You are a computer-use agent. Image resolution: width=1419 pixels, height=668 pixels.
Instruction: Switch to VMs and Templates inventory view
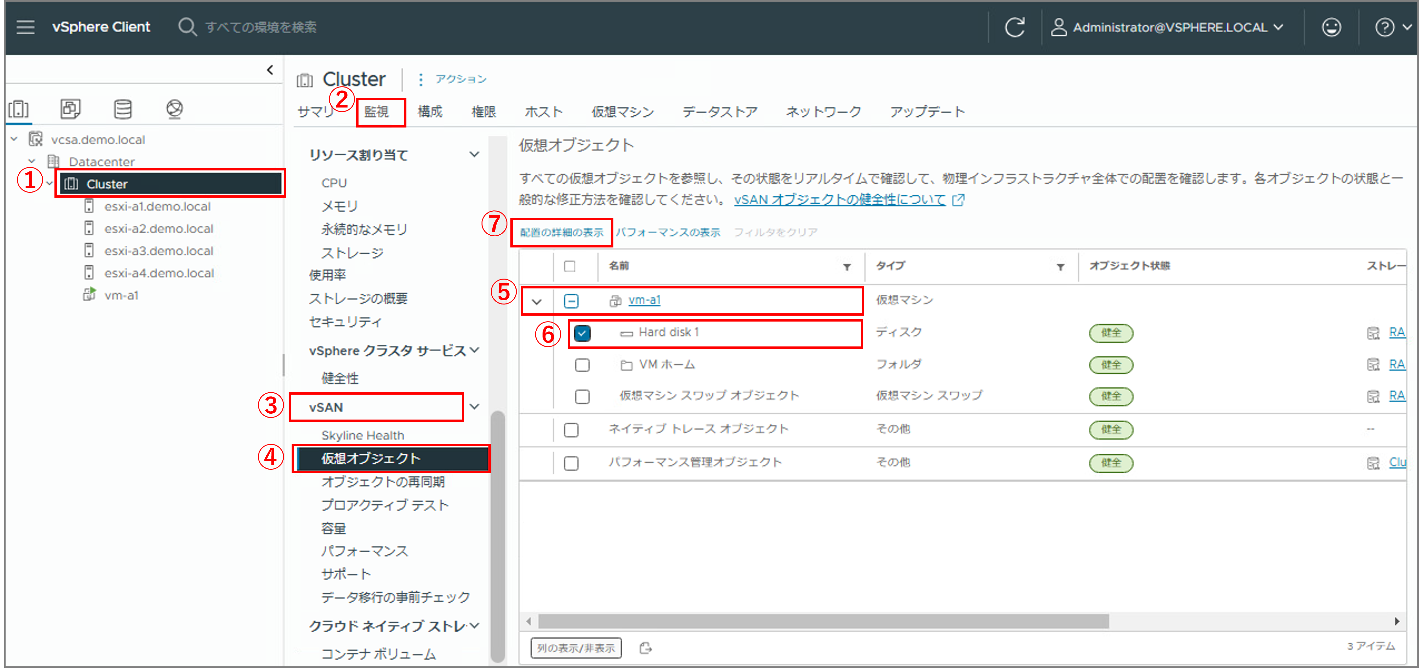(x=70, y=109)
